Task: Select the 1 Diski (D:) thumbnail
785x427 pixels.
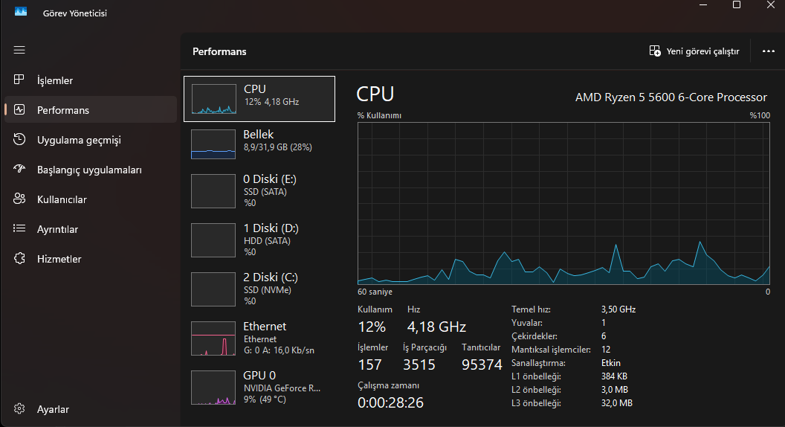Action: (x=213, y=240)
